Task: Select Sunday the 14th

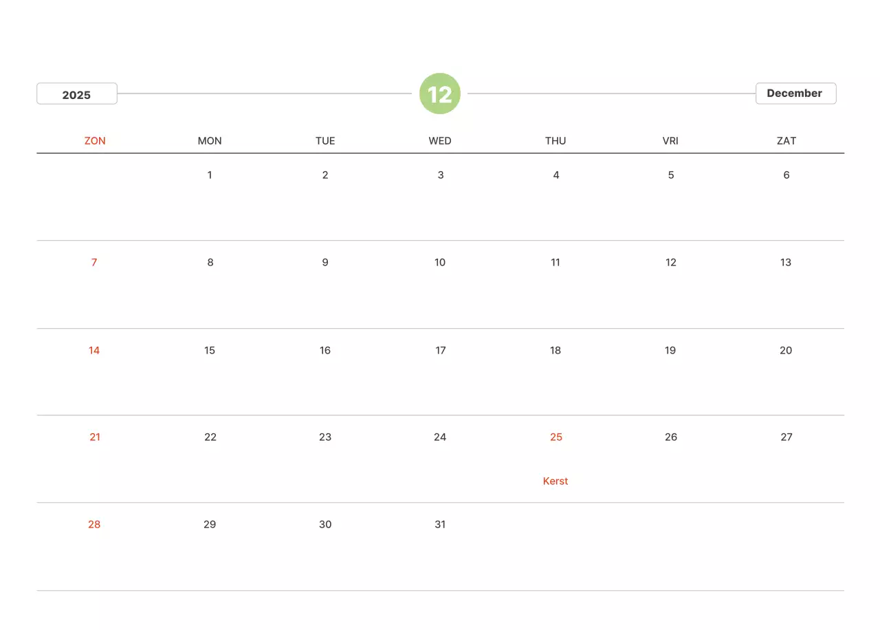Action: (x=94, y=351)
